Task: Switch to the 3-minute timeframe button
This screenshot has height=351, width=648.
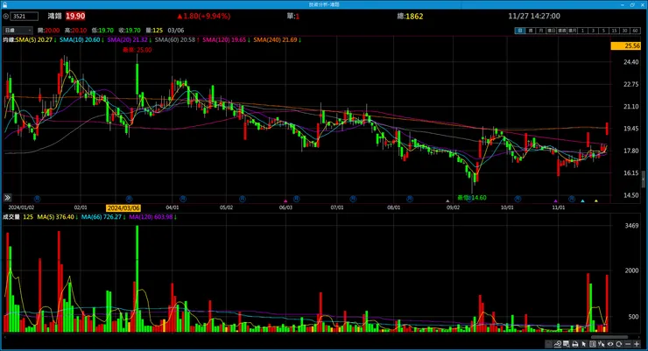Action: coord(594,31)
